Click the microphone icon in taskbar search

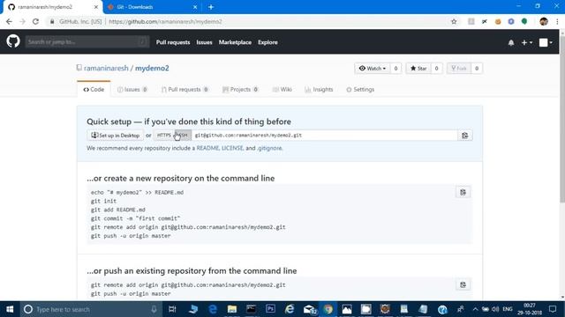click(x=154, y=309)
